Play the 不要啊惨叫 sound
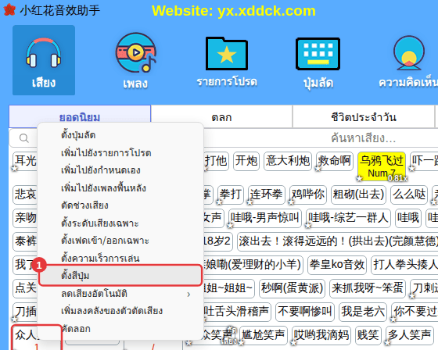438x350 pixels. point(305,312)
